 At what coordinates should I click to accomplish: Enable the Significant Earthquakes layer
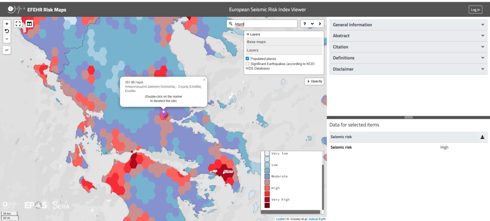[x=247, y=64]
